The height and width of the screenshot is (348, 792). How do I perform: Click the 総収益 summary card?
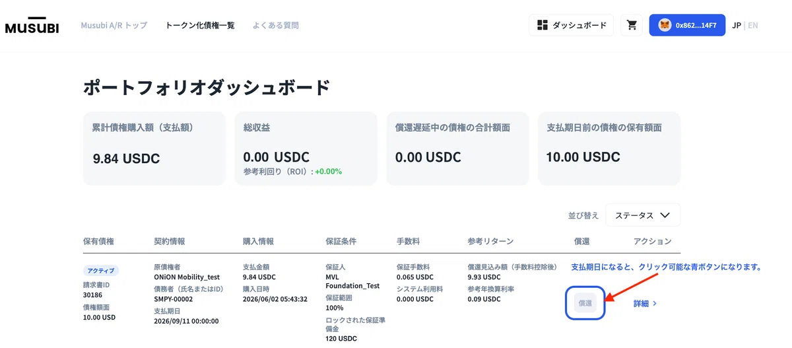coord(306,149)
